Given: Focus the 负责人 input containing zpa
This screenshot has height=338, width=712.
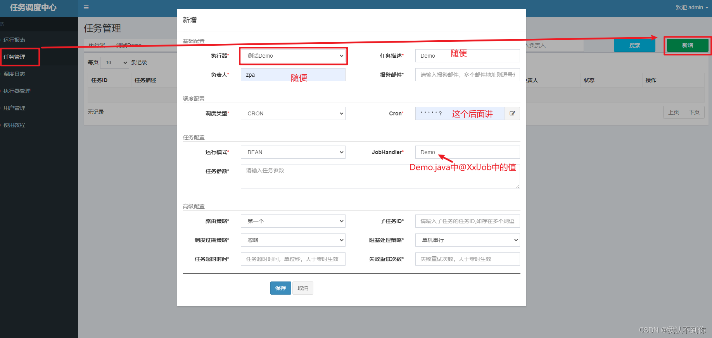Looking at the screenshot, I should click(x=293, y=75).
